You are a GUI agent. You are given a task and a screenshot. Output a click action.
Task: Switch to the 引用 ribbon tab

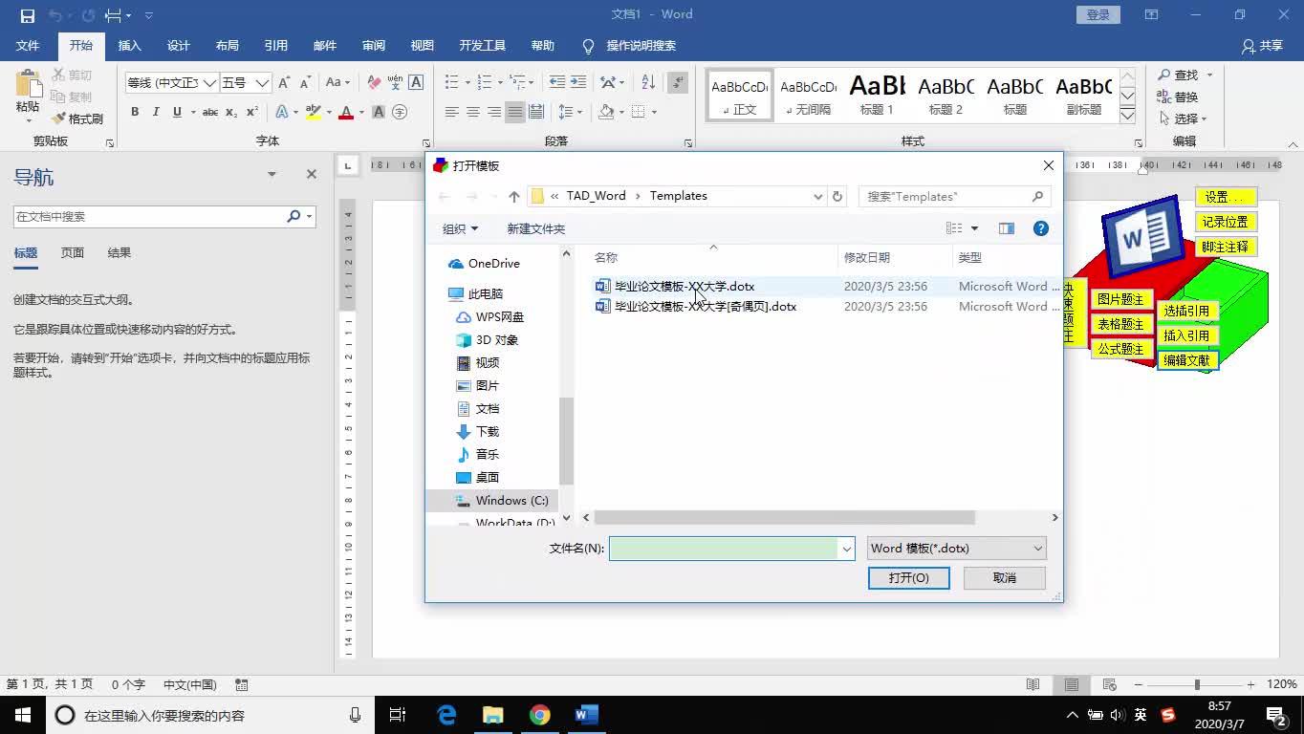point(275,45)
